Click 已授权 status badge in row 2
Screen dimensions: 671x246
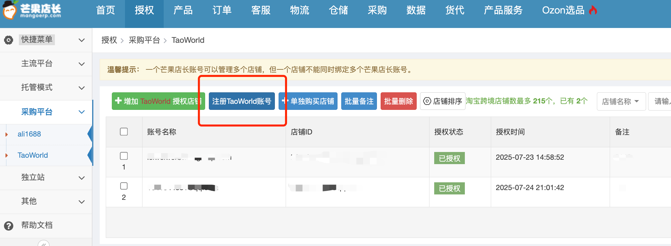(449, 188)
